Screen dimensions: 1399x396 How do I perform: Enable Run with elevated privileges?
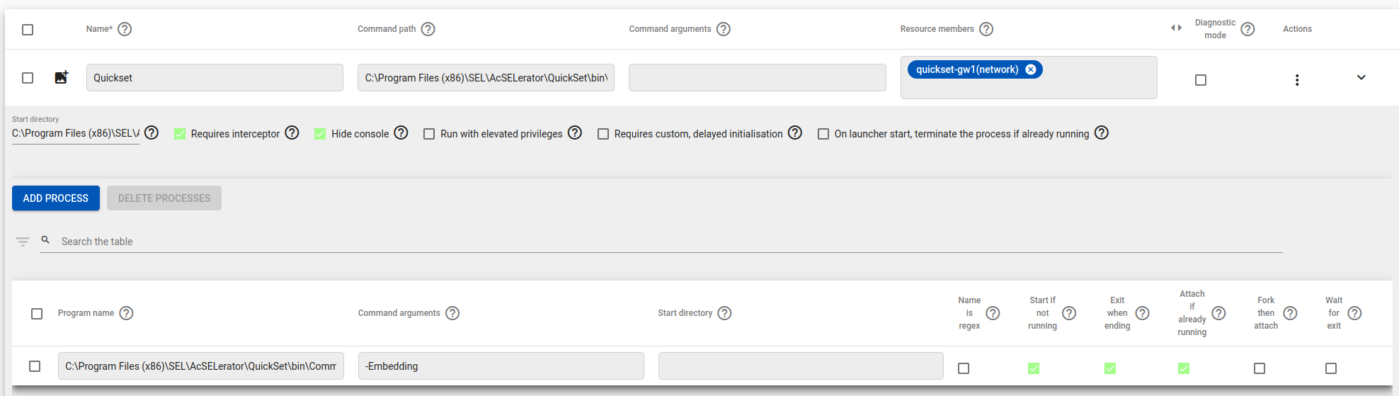(x=429, y=134)
